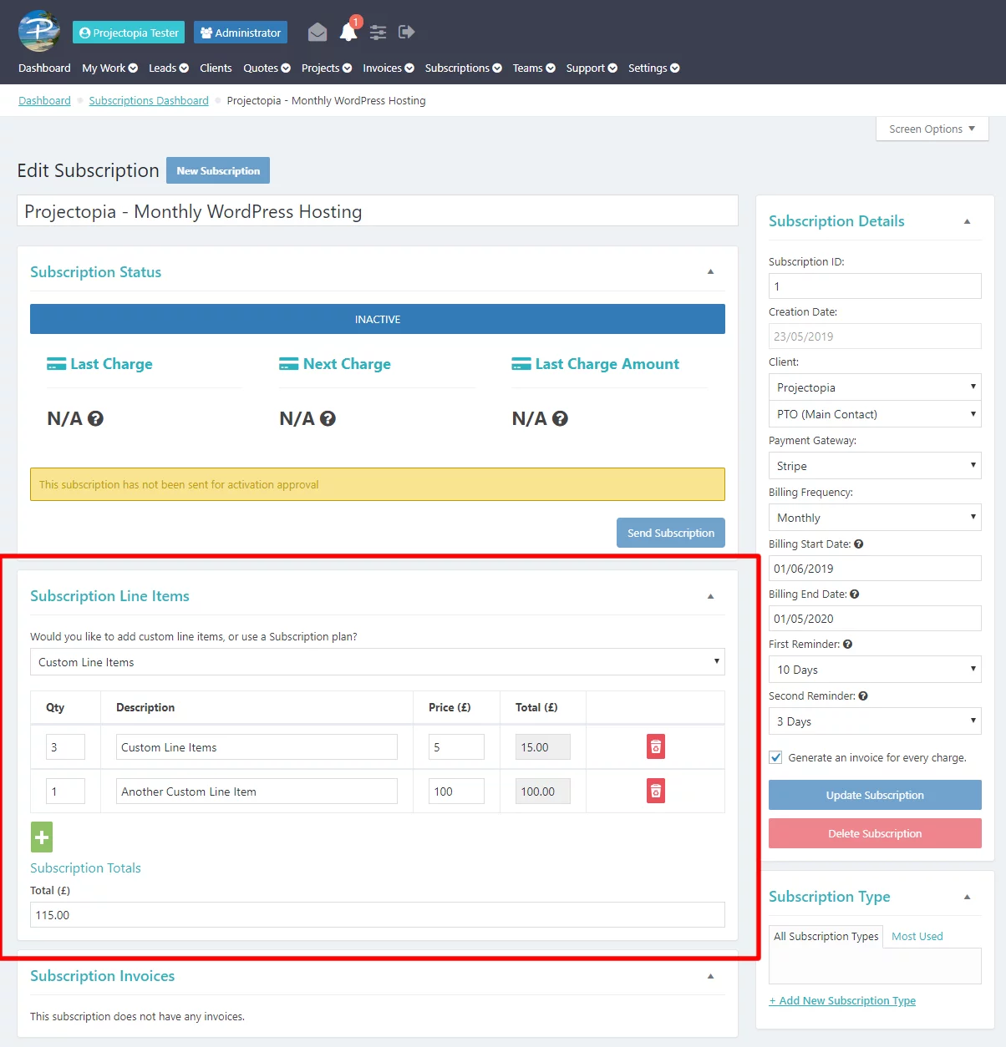Switch to the Most Used tab
Screen dimensions: 1006x1047
(x=917, y=937)
